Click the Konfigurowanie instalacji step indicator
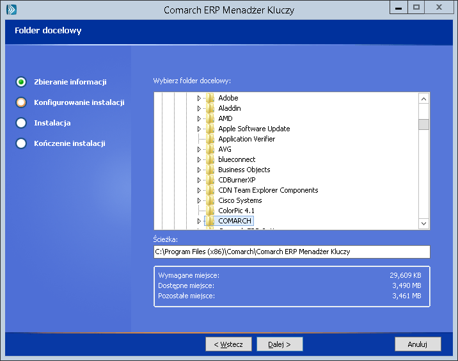The height and width of the screenshot is (361, 458). [x=21, y=102]
